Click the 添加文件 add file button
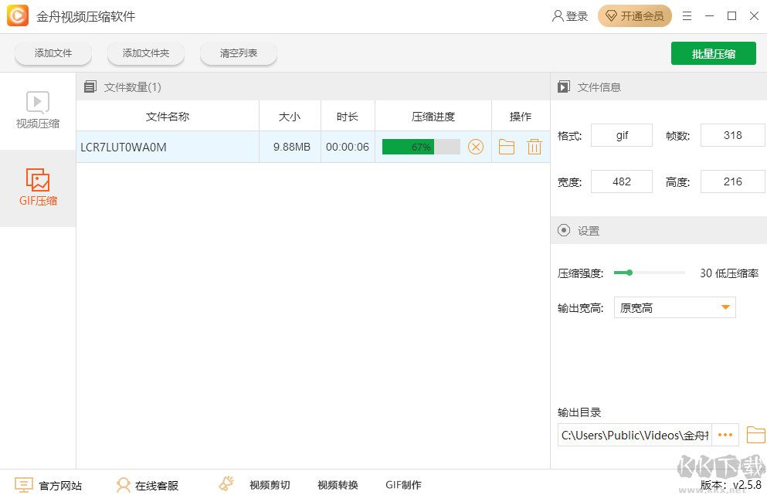Image resolution: width=767 pixels, height=495 pixels. [53, 53]
